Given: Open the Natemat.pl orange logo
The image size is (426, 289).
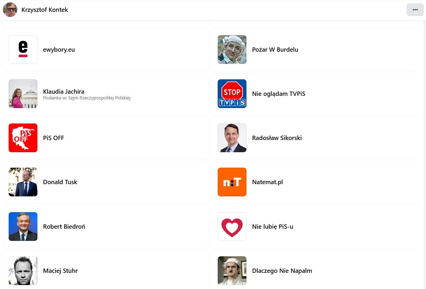Looking at the screenshot, I should [232, 182].
